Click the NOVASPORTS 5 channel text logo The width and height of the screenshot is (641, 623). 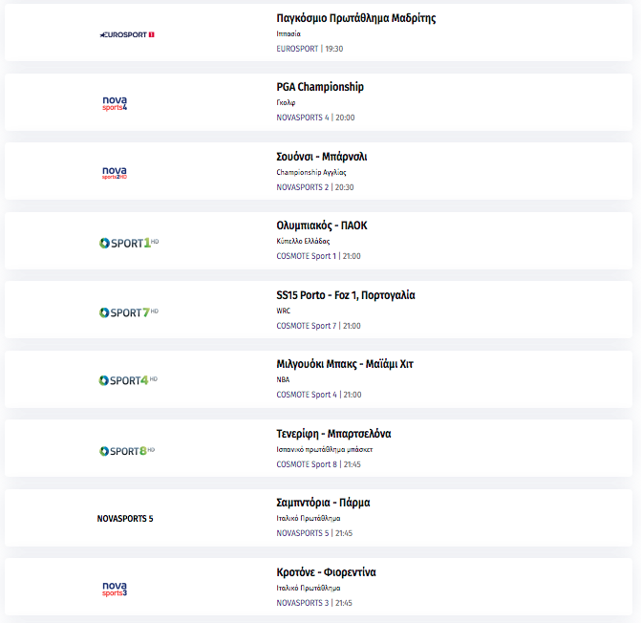(x=125, y=519)
